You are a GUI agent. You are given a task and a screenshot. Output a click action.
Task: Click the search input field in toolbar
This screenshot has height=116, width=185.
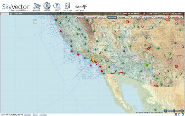click(x=5, y=13)
